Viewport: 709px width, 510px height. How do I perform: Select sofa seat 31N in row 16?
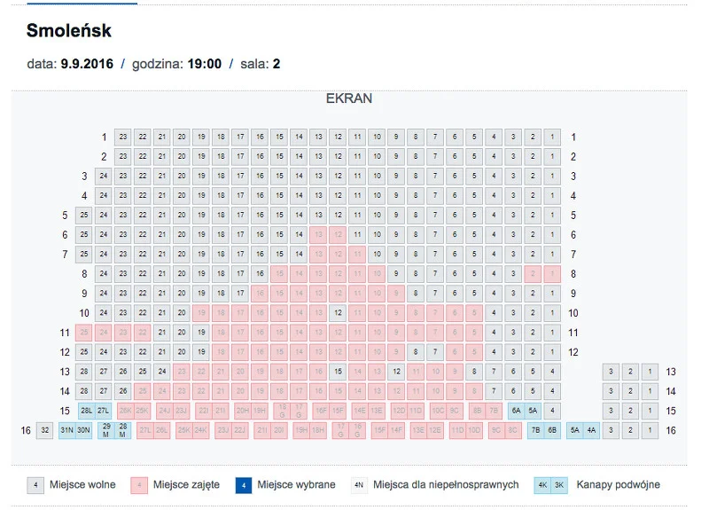pos(67,430)
